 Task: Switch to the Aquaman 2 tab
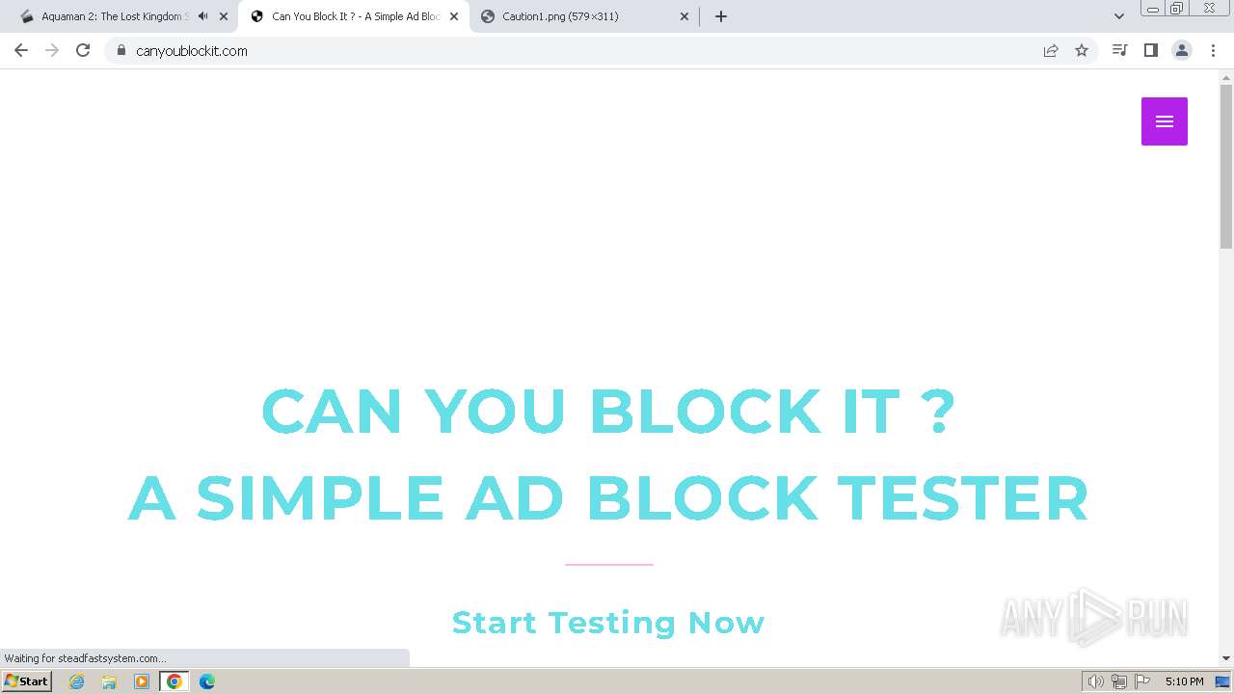(114, 16)
